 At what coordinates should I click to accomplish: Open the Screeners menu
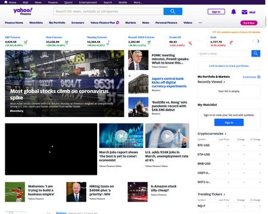coord(77,23)
